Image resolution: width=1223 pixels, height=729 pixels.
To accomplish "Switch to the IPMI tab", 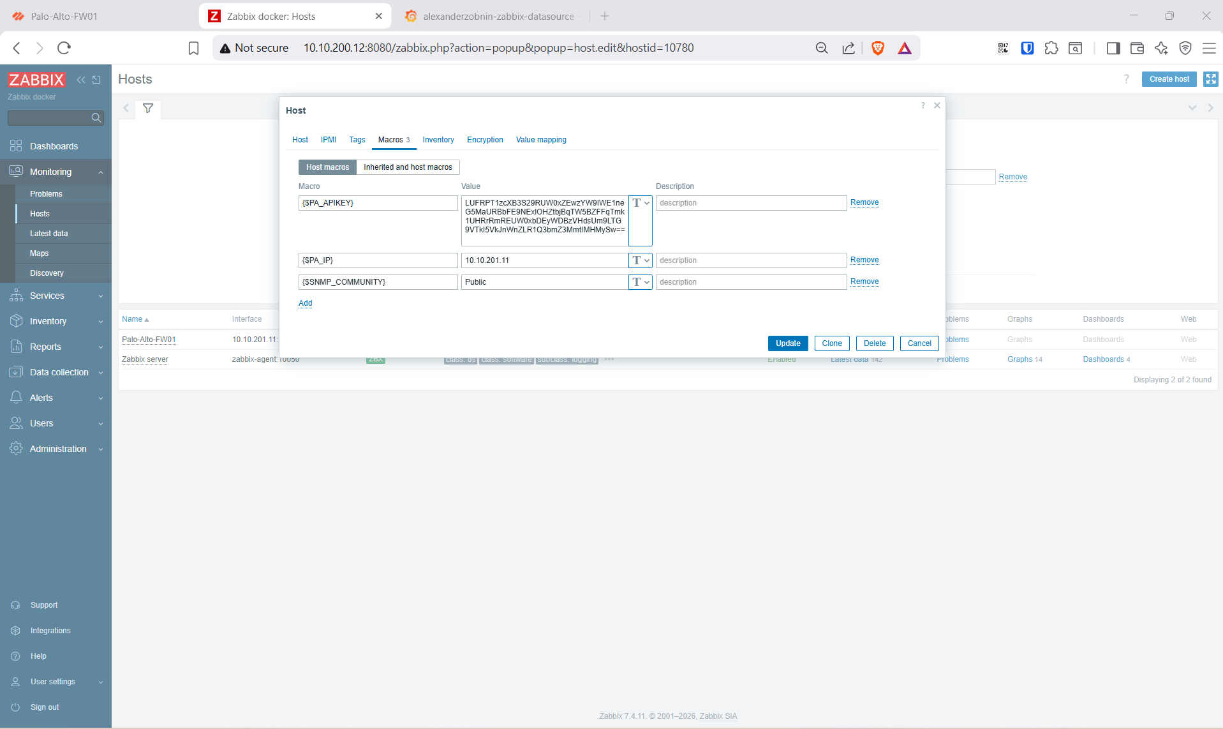I will 329,140.
